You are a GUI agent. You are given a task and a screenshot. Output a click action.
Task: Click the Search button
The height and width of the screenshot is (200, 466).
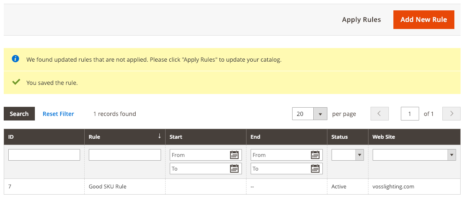click(x=20, y=113)
